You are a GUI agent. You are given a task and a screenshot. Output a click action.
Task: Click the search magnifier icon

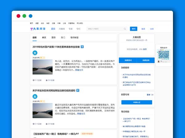(125, 29)
